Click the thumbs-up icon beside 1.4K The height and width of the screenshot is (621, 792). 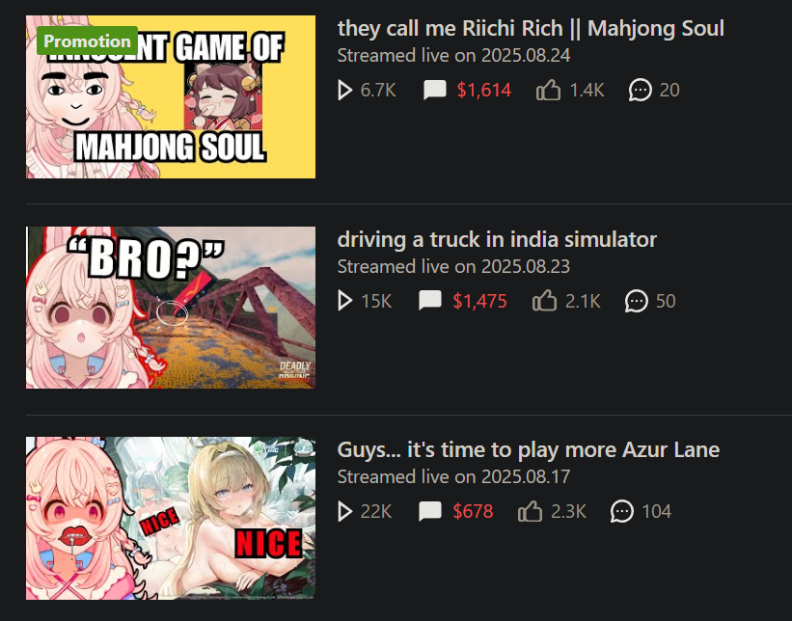[x=549, y=90]
